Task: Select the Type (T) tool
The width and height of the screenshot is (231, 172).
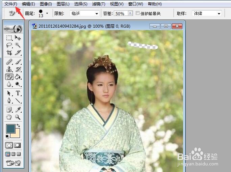Action: pos(18,93)
